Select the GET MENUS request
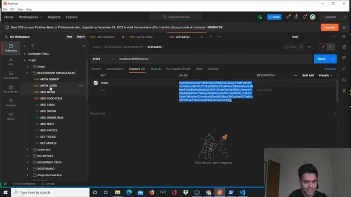 pyautogui.click(x=48, y=143)
